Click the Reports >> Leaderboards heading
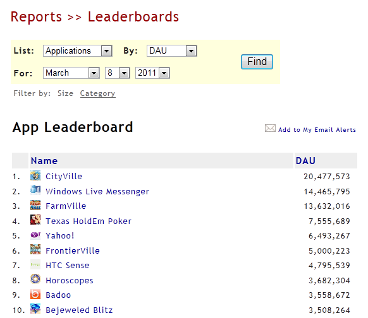Screen dimensions: 368x318 coord(95,17)
